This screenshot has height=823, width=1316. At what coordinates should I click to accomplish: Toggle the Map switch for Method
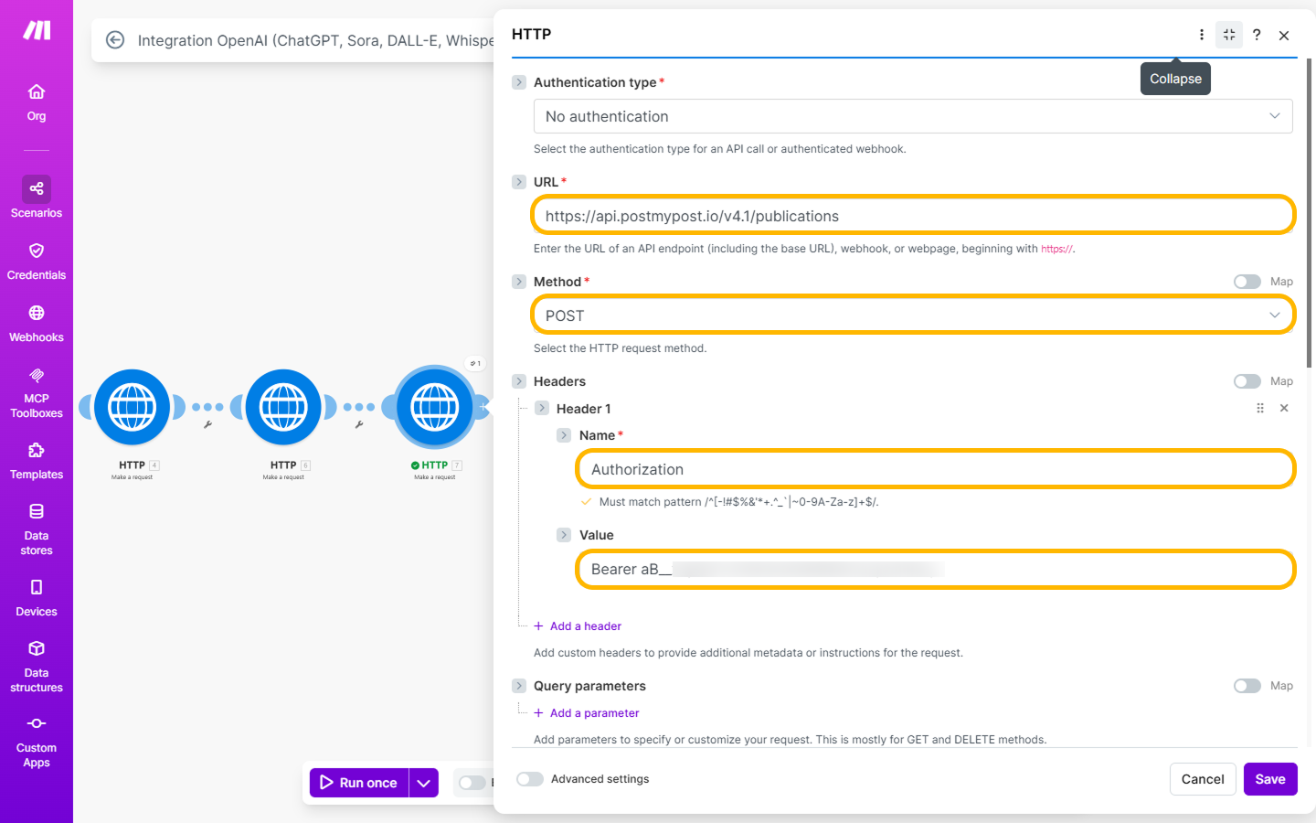pyautogui.click(x=1247, y=282)
